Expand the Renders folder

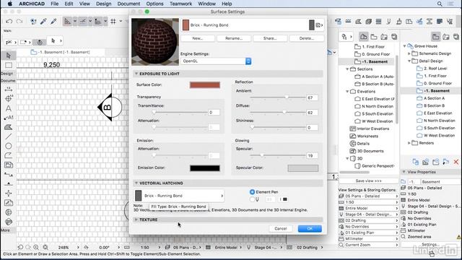409,143
